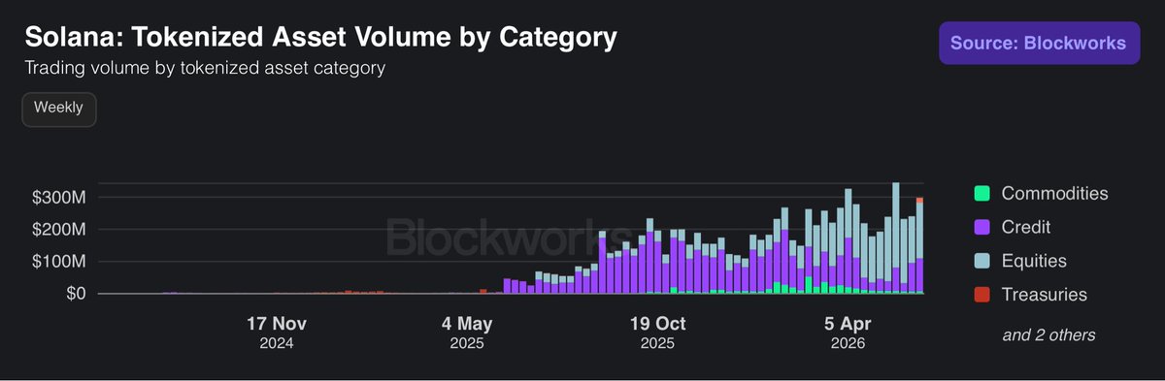Expand the 'and 2 others' legend entry
Viewport: 1165px width, 381px height.
(x=1048, y=334)
